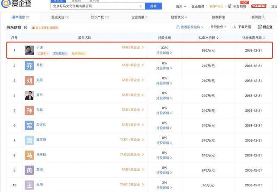This screenshot has height=192, width=277.
Task: Click the 黄 avatar icon in row 9
Action: tap(29, 170)
